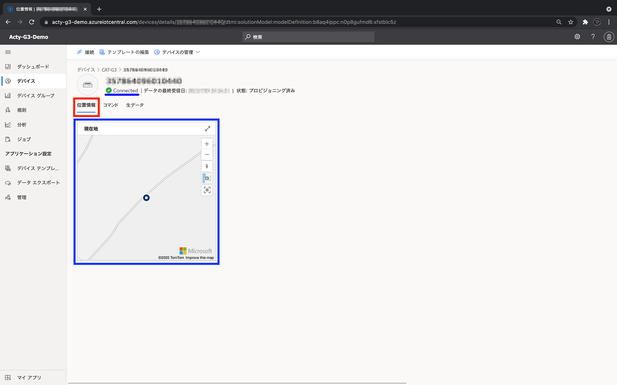Screen dimensions: 617x385
Task: Toggle the hamburger navigation menu
Action: [8, 52]
